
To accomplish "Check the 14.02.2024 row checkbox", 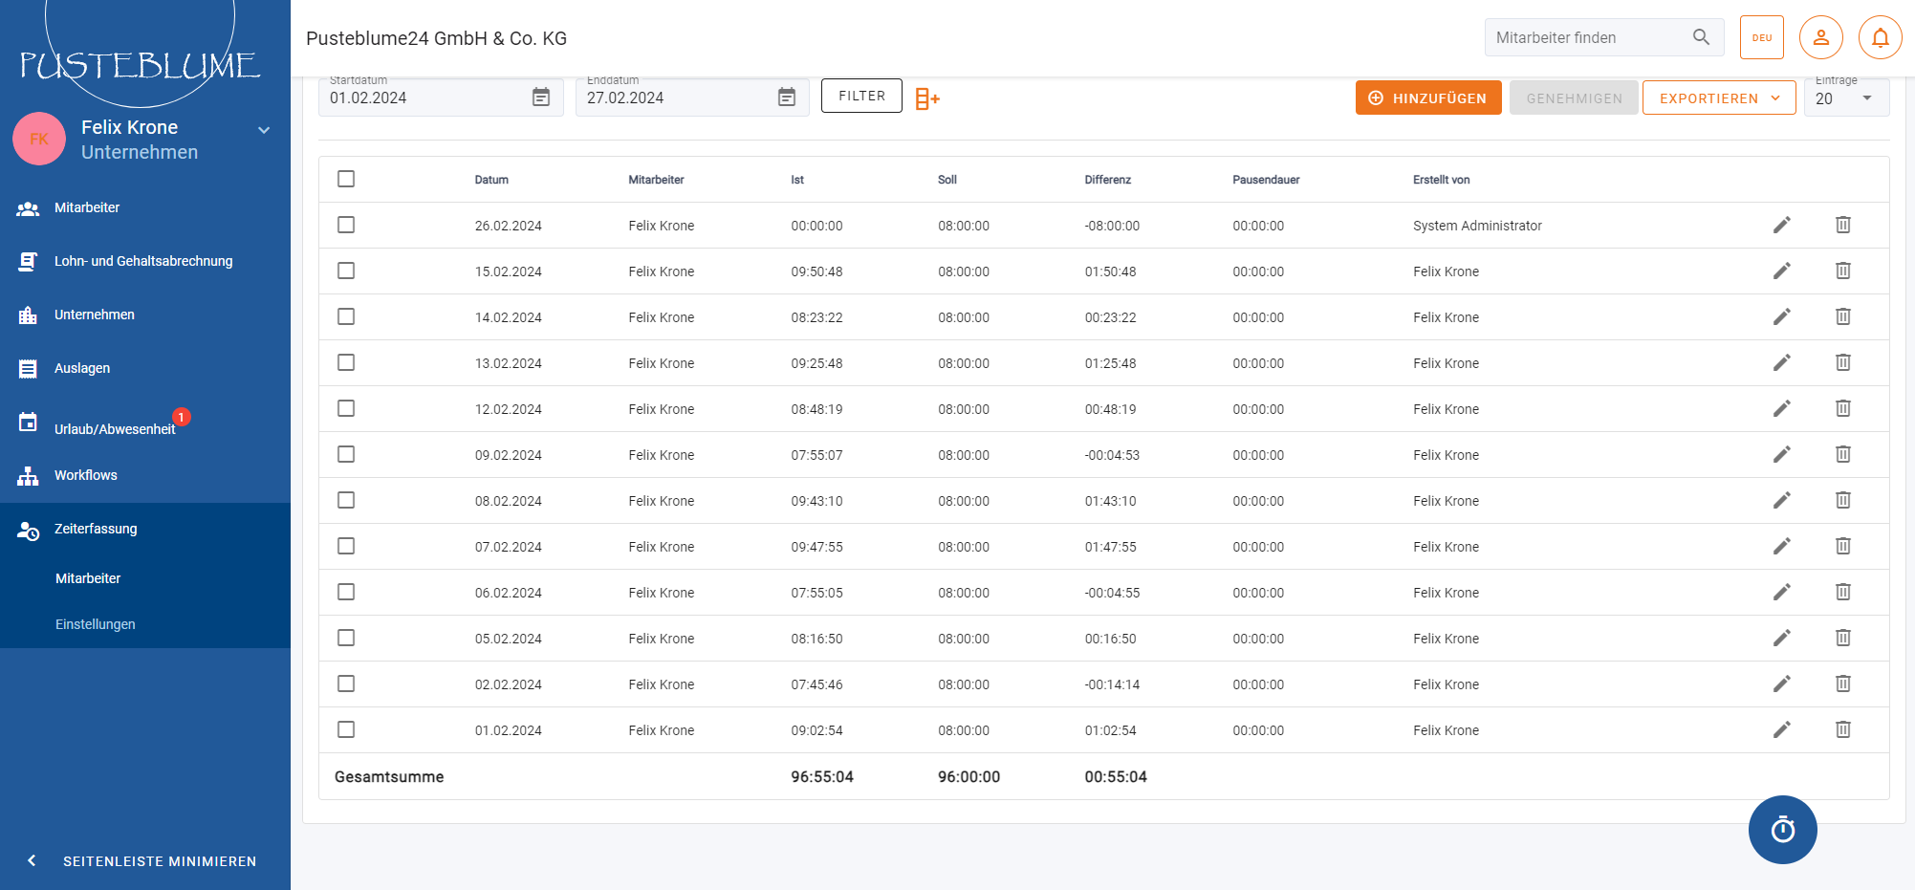I will pos(346,316).
